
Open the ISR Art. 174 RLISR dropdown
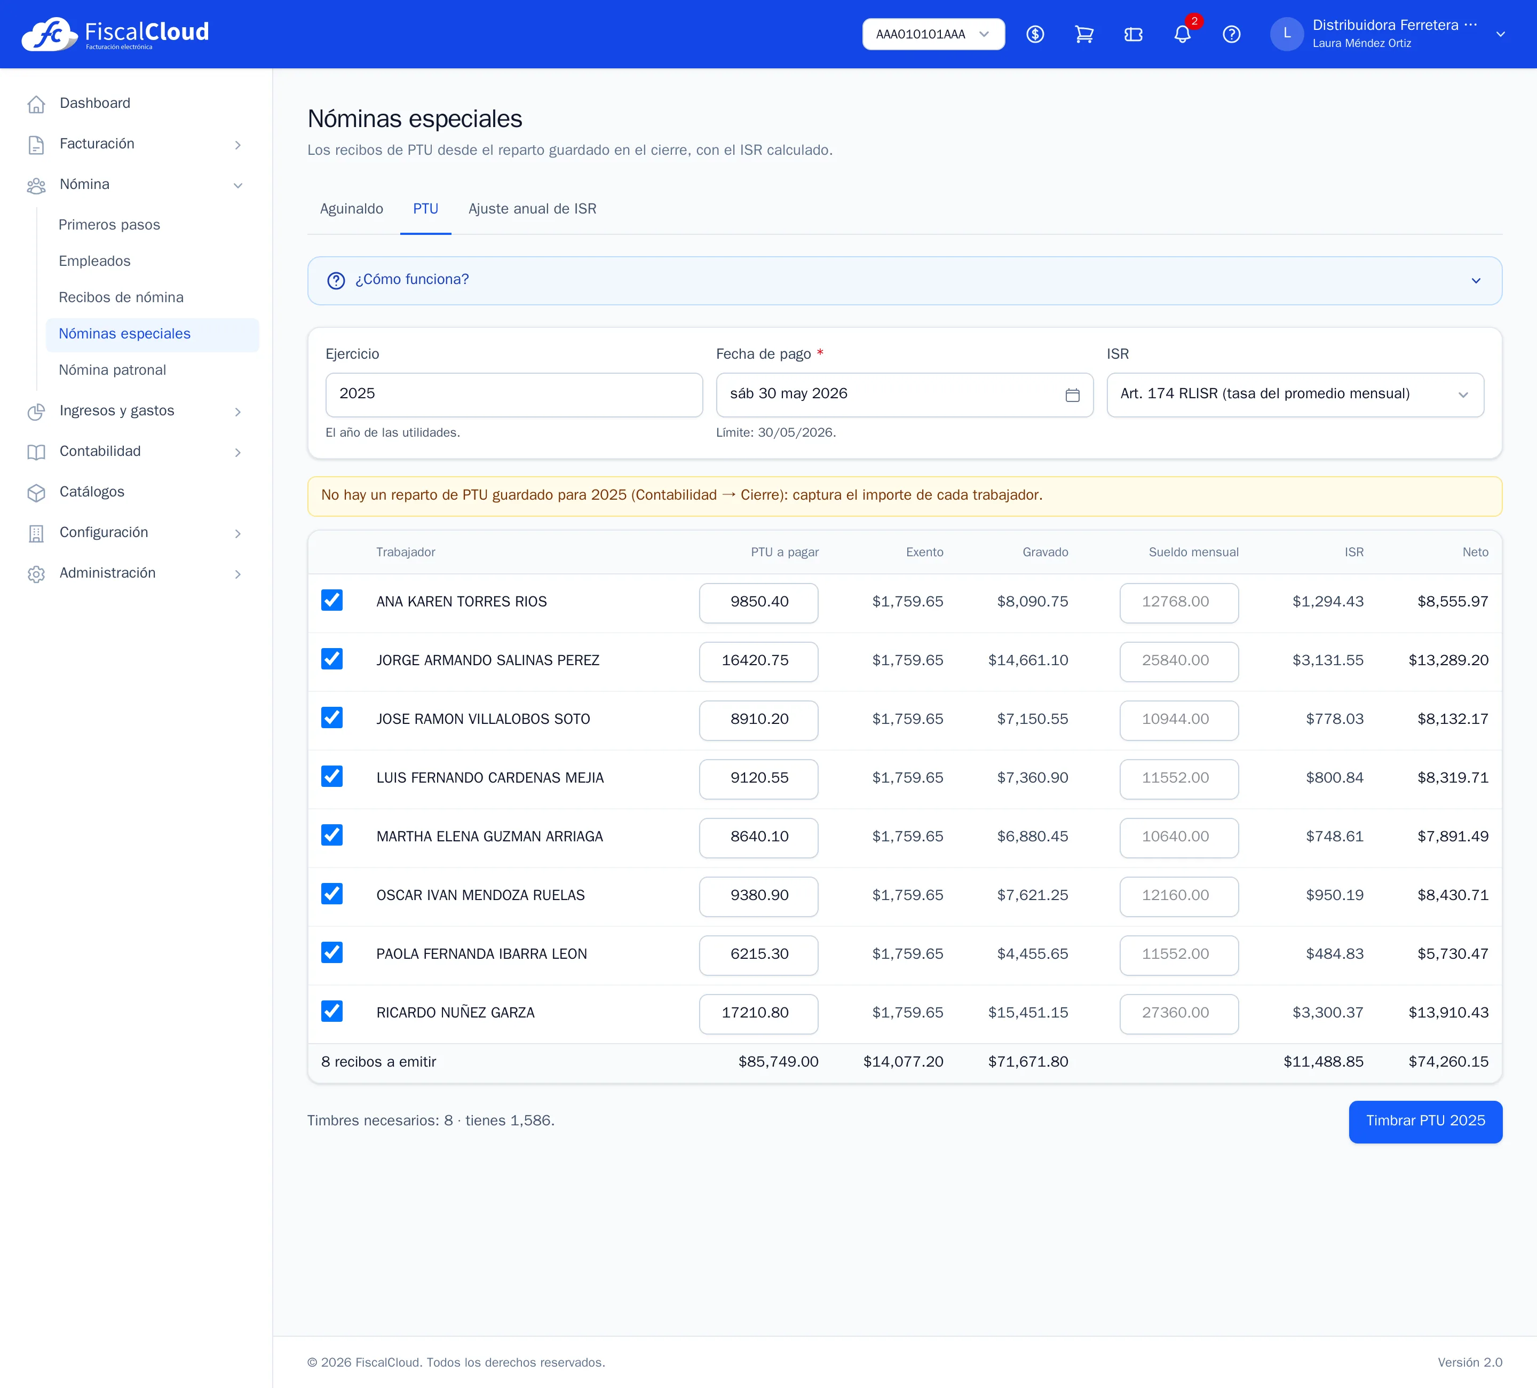[1295, 395]
